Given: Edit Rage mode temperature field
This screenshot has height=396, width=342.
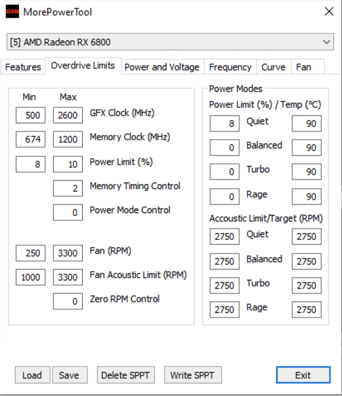Looking at the screenshot, I should [x=307, y=197].
